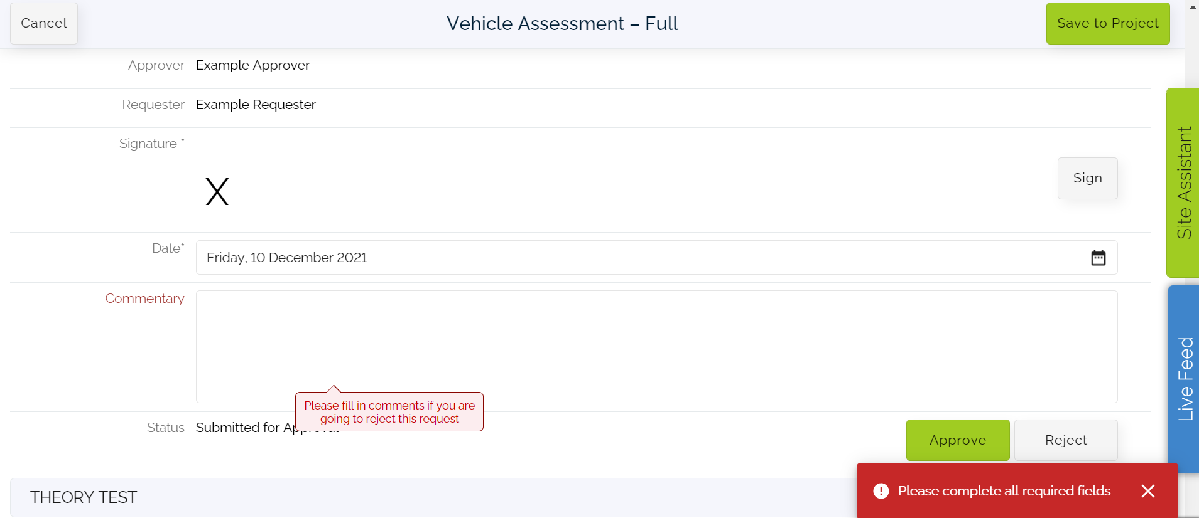Screen dimensions: 1199x518
Task: Reject the vehicle assessment request
Action: point(1066,440)
